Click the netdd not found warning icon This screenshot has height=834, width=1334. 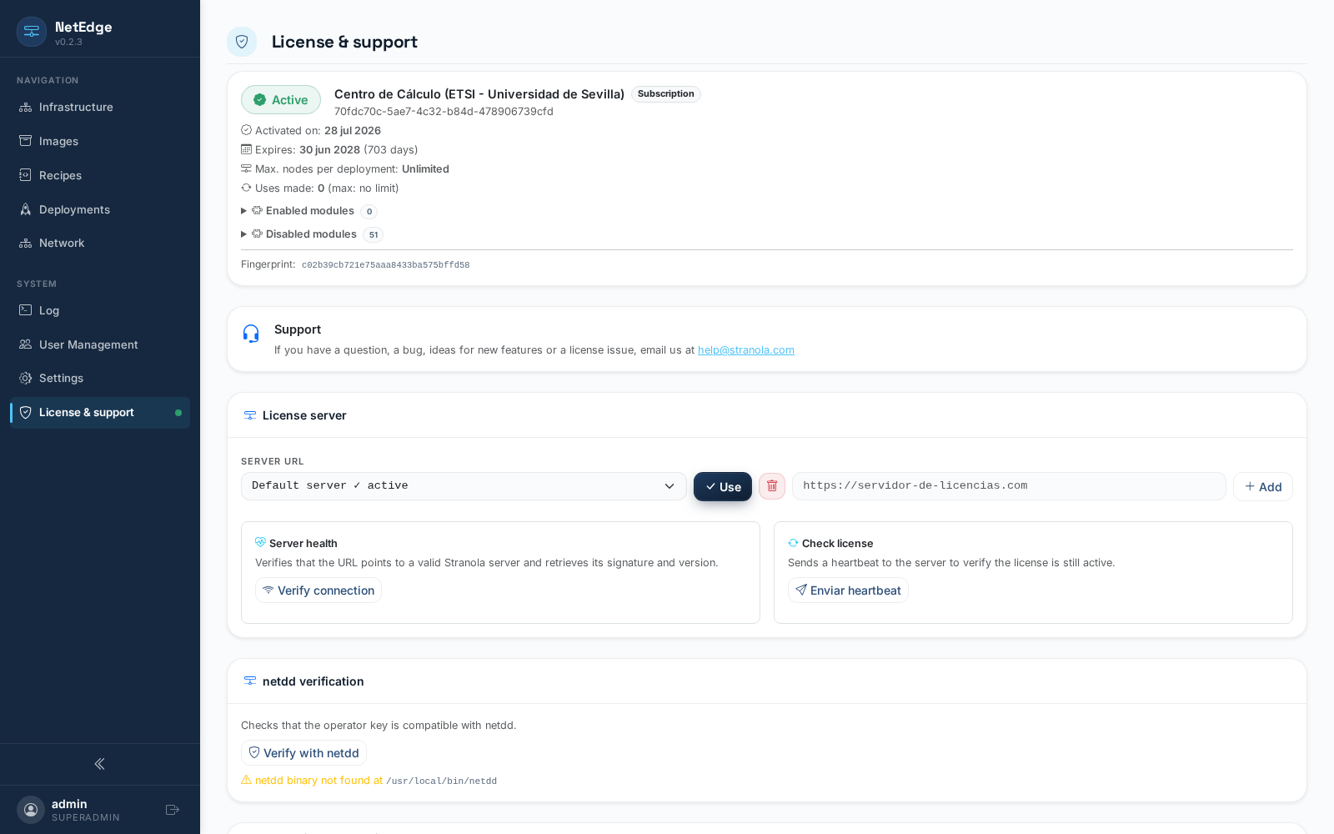(x=246, y=780)
